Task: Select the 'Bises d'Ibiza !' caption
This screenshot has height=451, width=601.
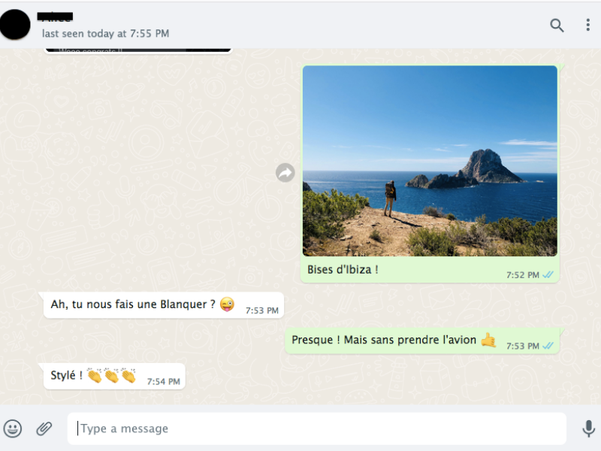Action: (x=343, y=270)
